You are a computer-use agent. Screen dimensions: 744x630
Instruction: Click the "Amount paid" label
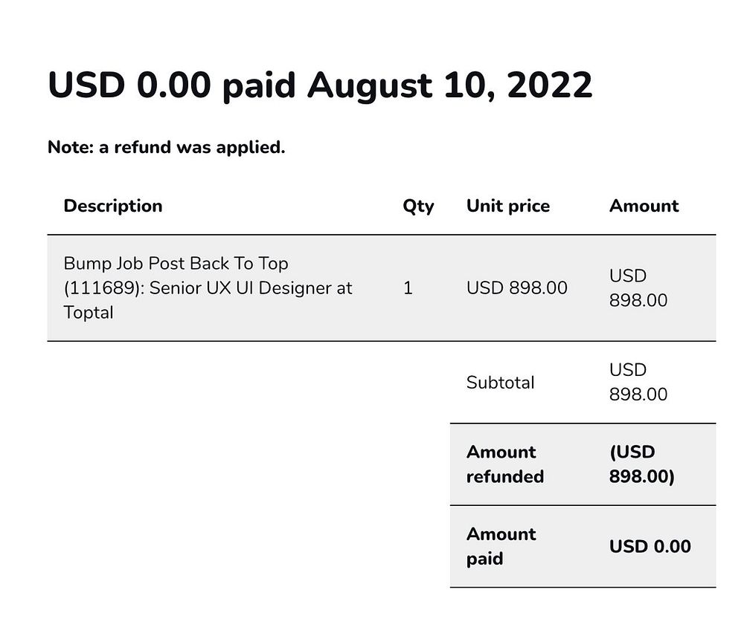pos(501,546)
